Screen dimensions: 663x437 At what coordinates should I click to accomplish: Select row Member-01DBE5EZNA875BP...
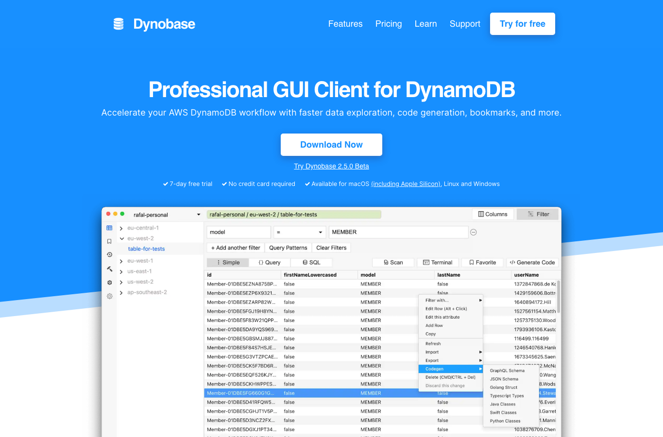(380, 284)
